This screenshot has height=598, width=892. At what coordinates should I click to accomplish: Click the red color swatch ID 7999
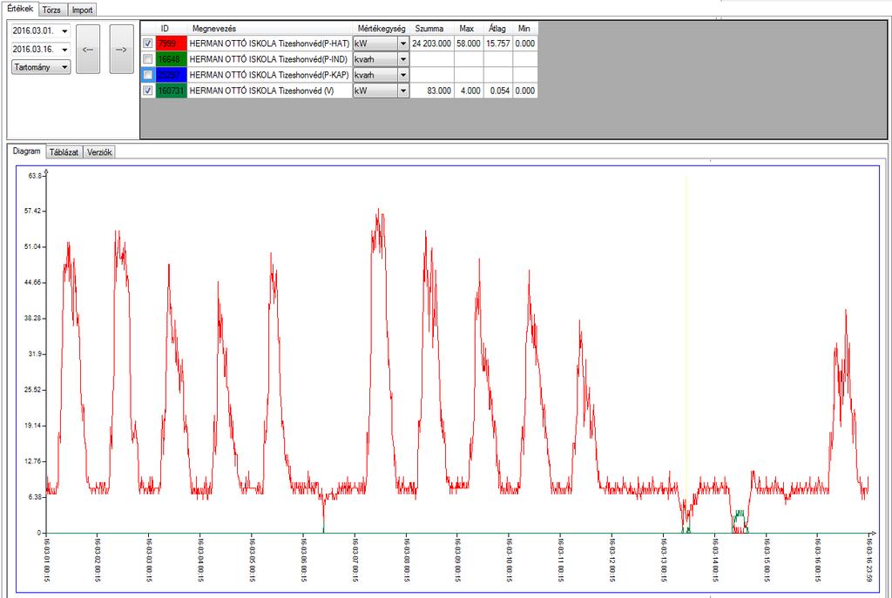coord(172,44)
